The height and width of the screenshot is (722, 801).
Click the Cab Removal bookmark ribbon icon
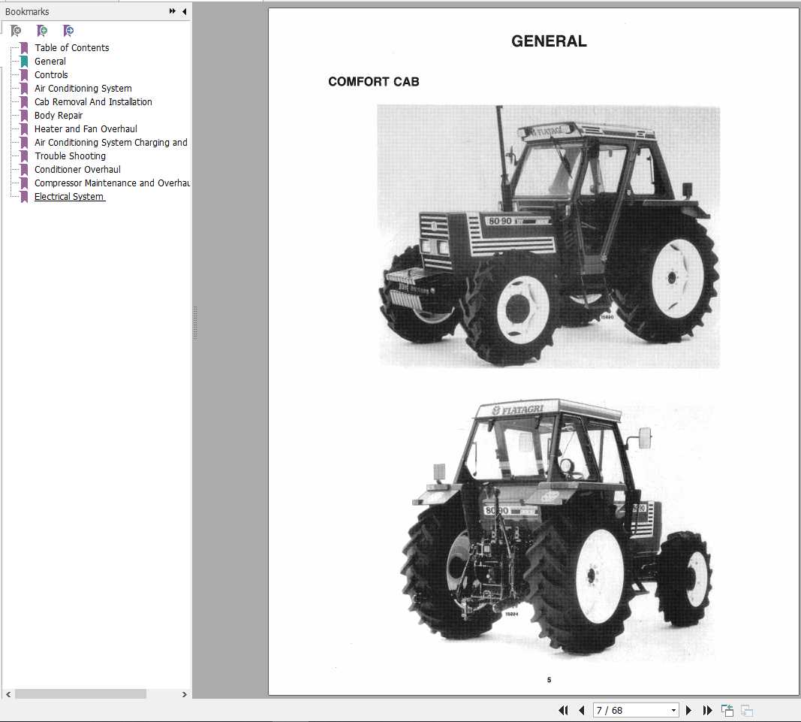24,102
